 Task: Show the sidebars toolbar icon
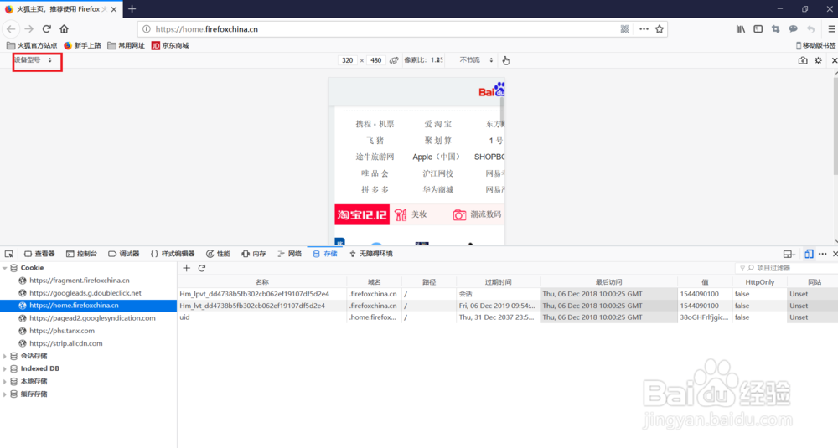point(758,28)
